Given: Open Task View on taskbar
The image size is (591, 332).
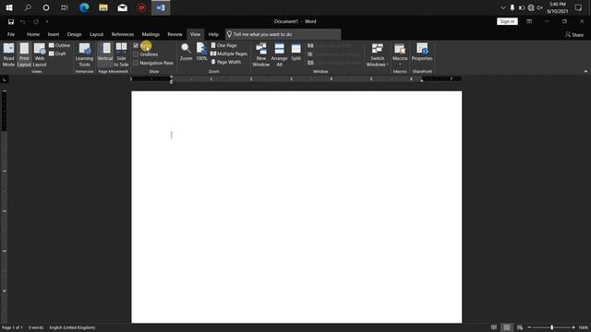Looking at the screenshot, I should click(65, 7).
